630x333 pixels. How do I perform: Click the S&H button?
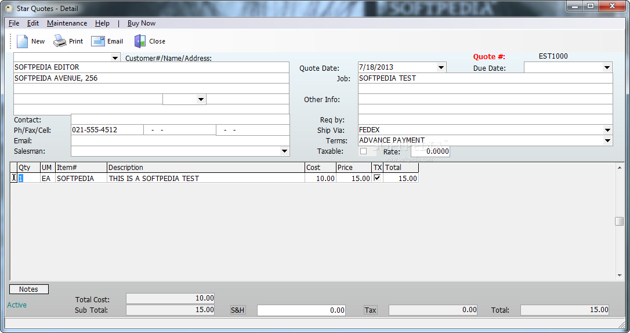238,310
